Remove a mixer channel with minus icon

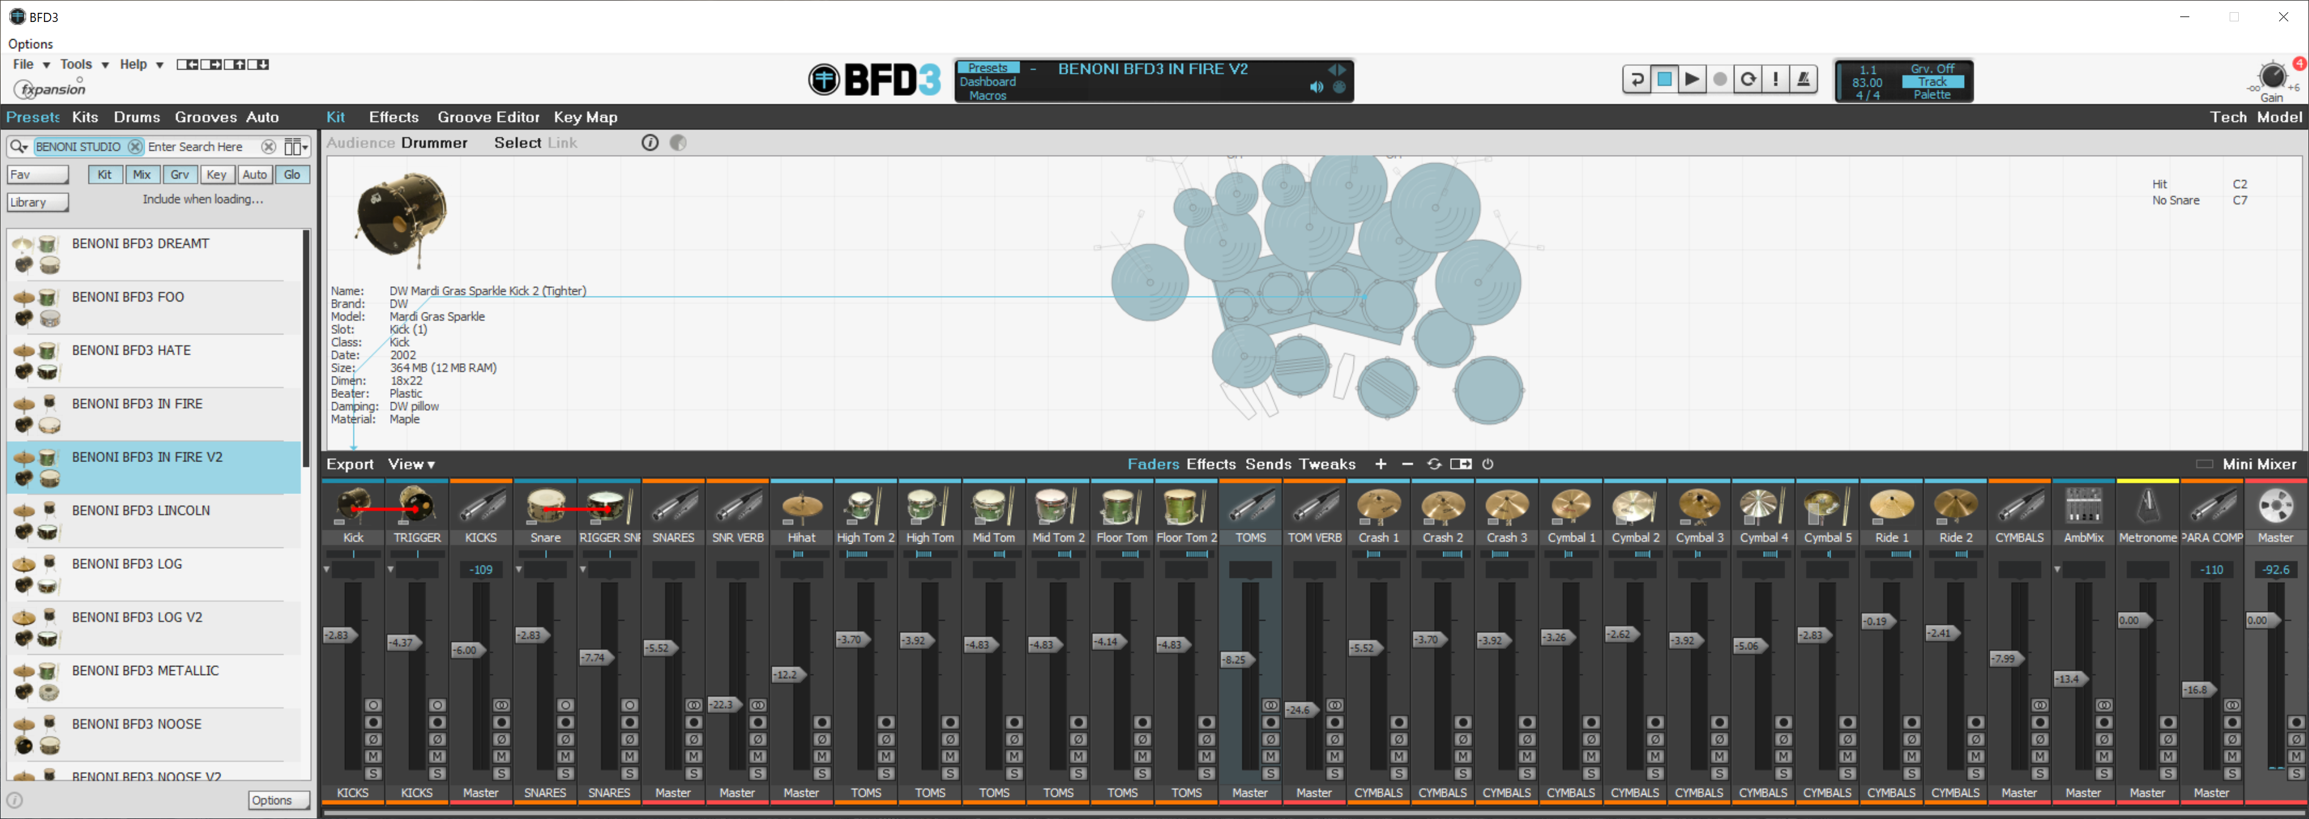pyautogui.click(x=1407, y=464)
